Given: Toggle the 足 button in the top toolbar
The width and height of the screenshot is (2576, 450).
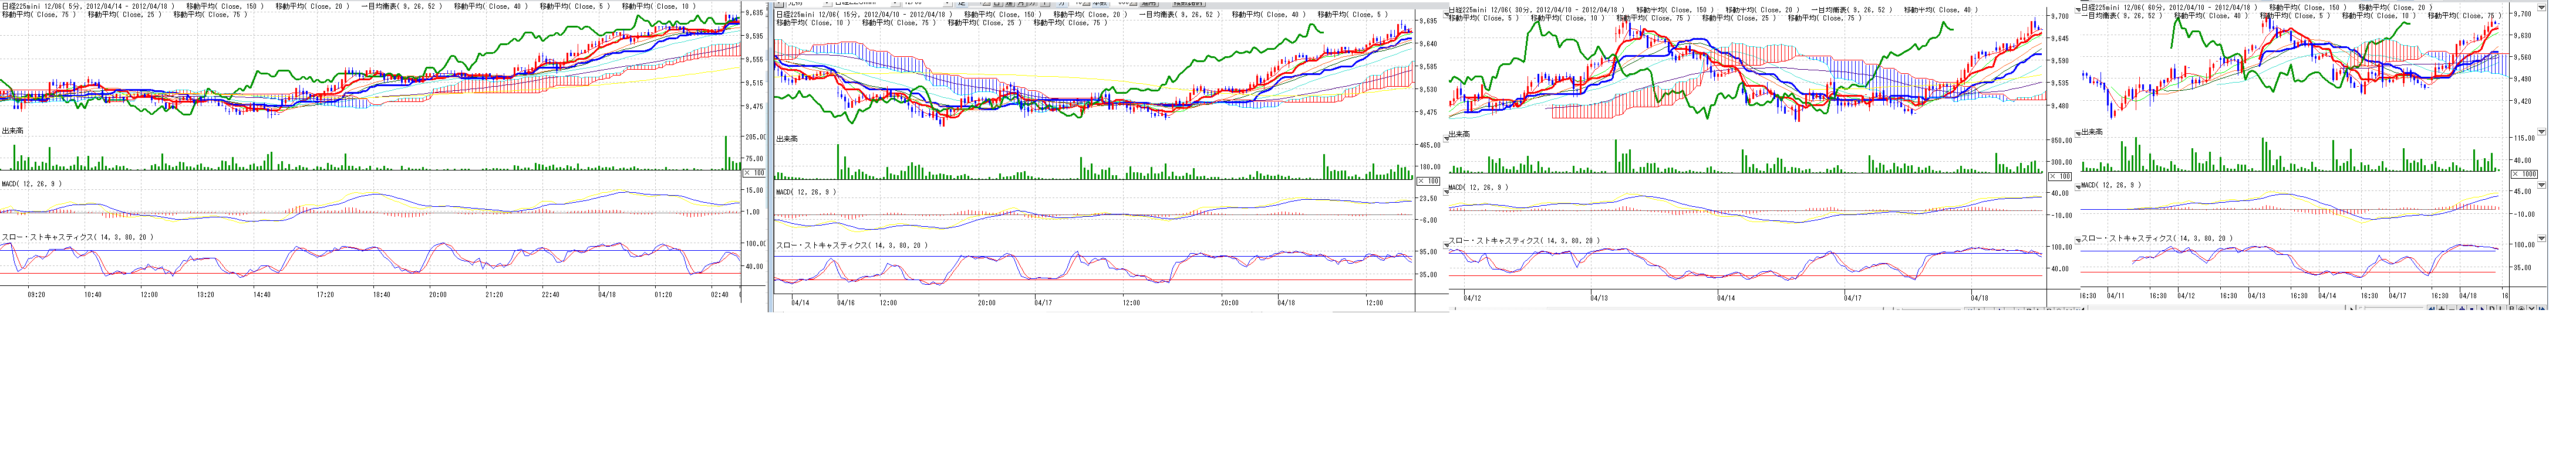Looking at the screenshot, I should [962, 3].
